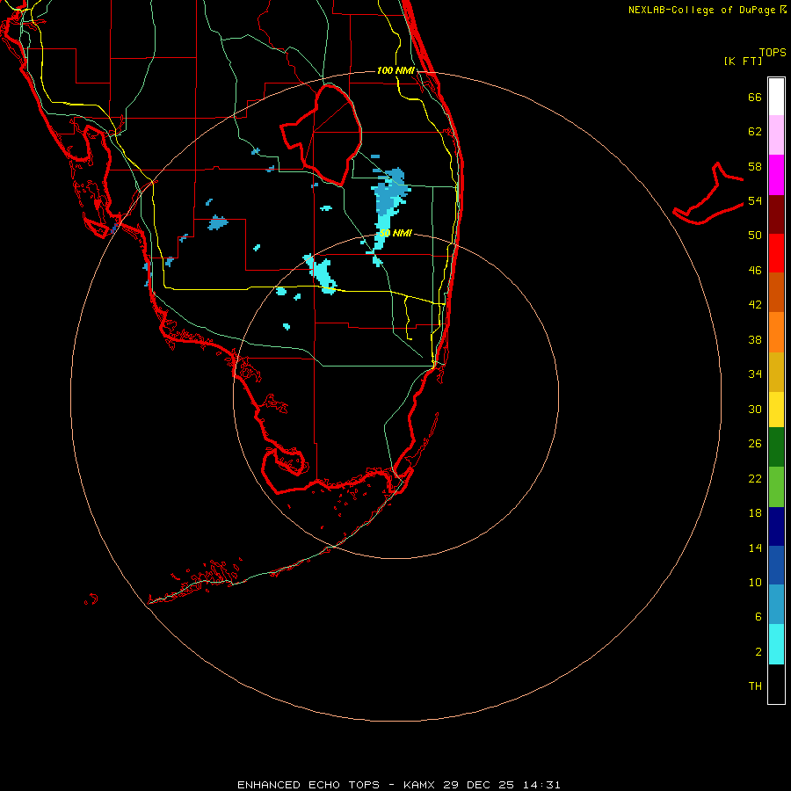Click the dark orange 42 legend swatch
Image resolution: width=791 pixels, height=791 pixels.
[x=776, y=293]
